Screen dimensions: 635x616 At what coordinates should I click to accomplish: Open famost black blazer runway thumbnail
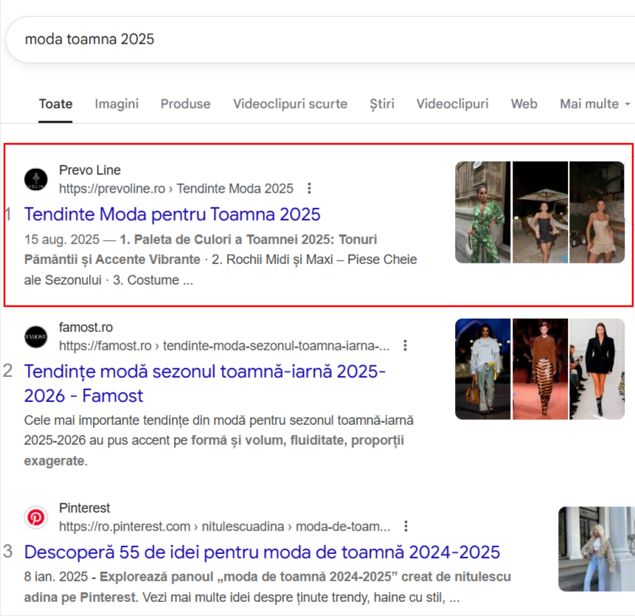597,369
